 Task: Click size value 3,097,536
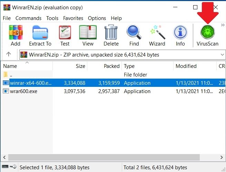point(75,91)
